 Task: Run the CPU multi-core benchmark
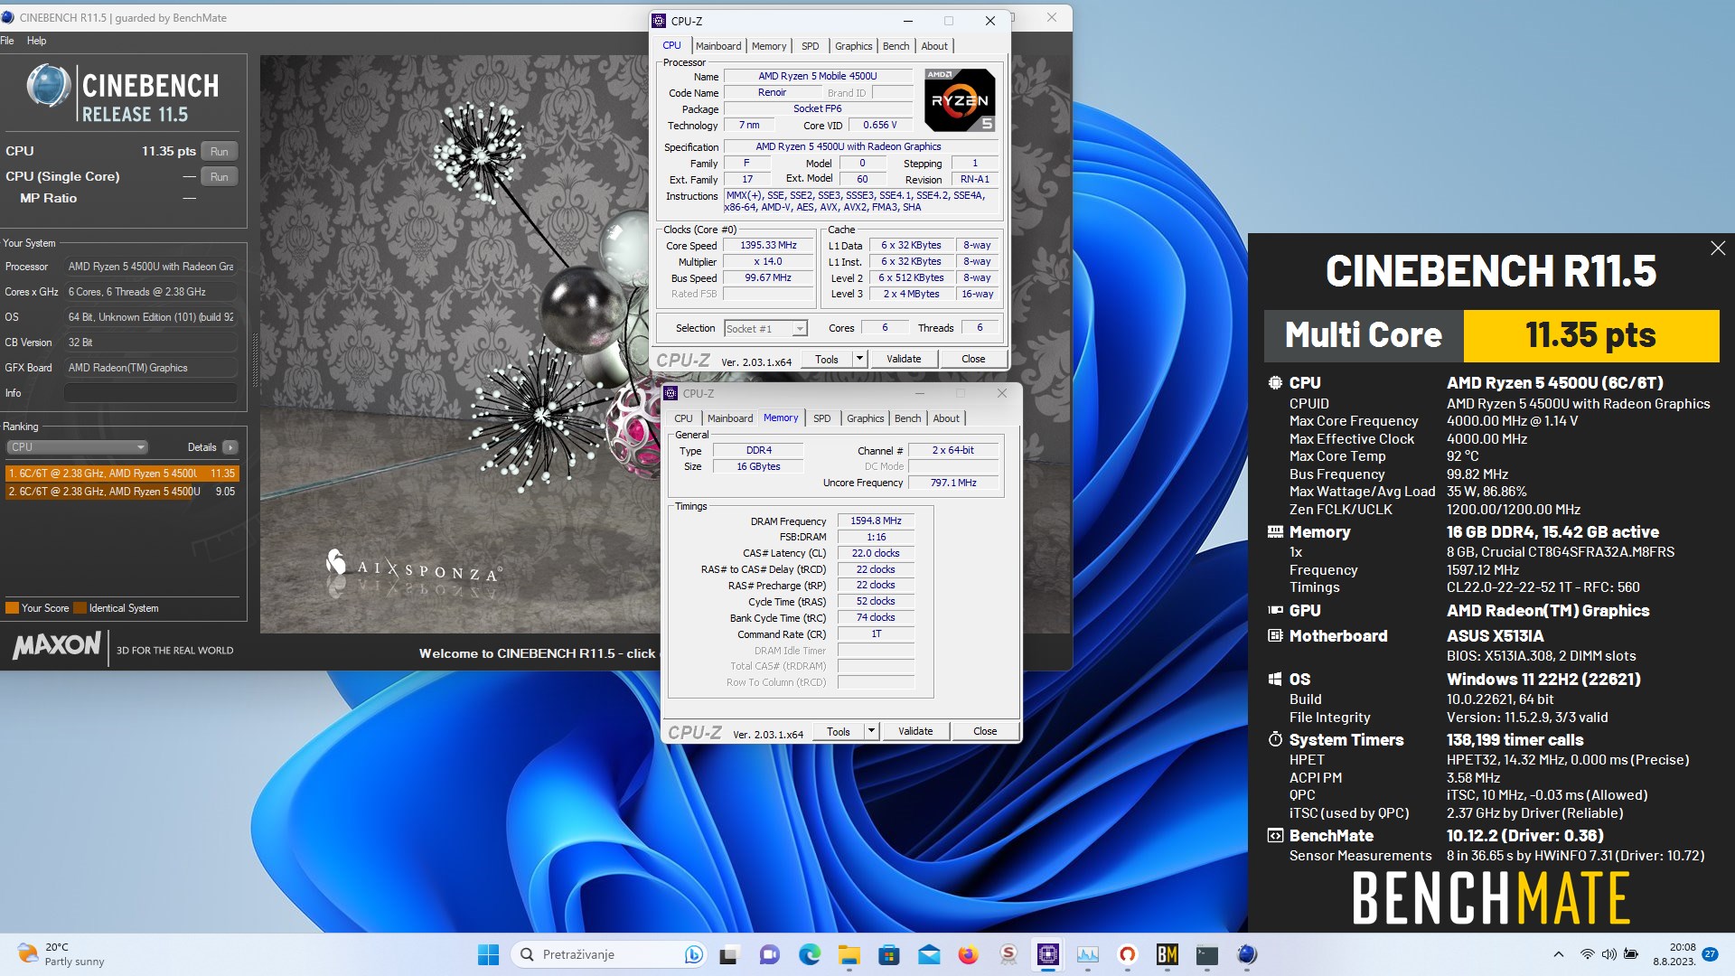click(x=220, y=151)
